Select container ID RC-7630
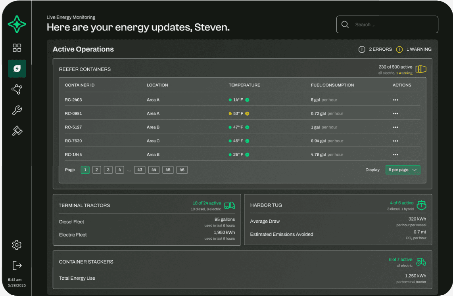This screenshot has height=296, width=453. click(x=73, y=141)
